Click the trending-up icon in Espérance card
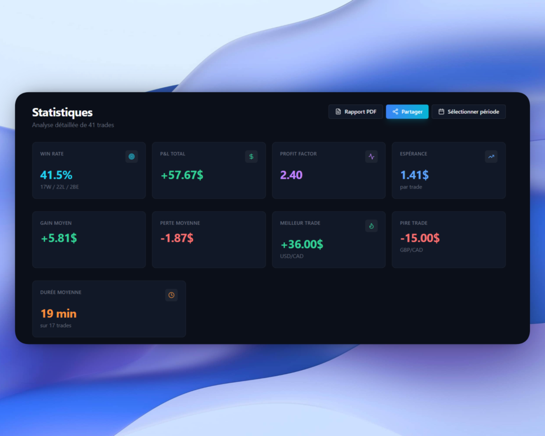This screenshot has width=545, height=436. tap(491, 157)
